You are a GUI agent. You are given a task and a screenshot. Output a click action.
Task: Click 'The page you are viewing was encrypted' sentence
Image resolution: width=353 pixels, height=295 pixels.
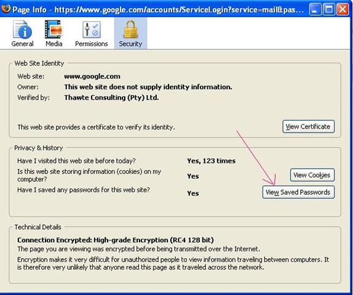139,249
